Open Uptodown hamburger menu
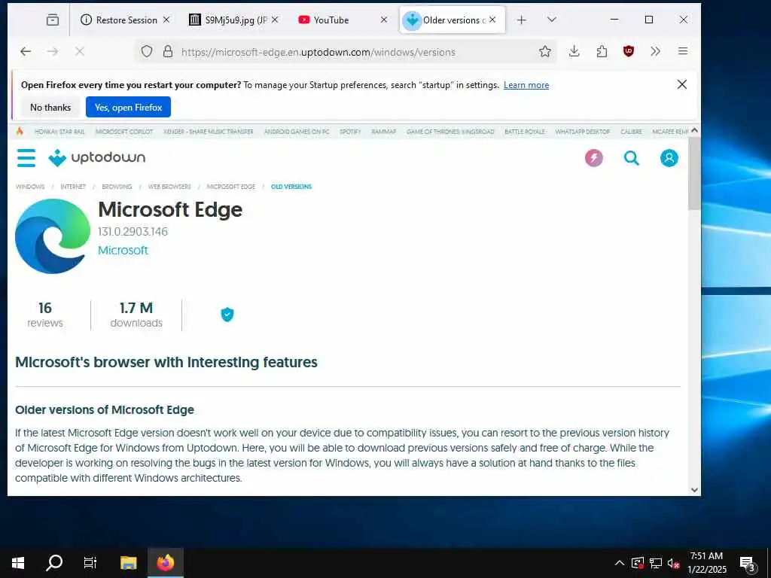Image resolution: width=771 pixels, height=578 pixels. click(x=26, y=158)
